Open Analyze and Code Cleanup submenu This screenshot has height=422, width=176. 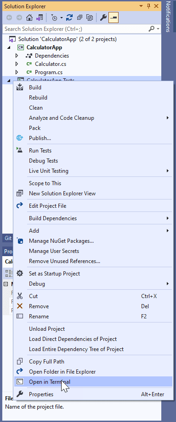coord(93,118)
